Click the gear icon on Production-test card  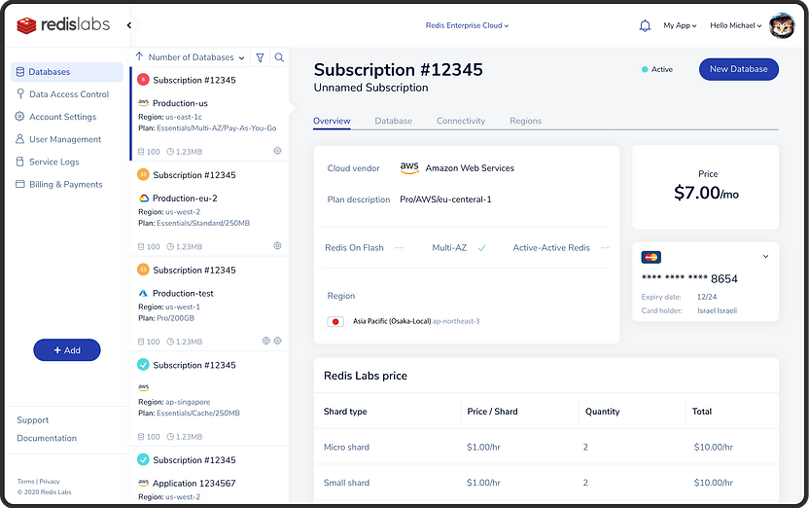277,341
